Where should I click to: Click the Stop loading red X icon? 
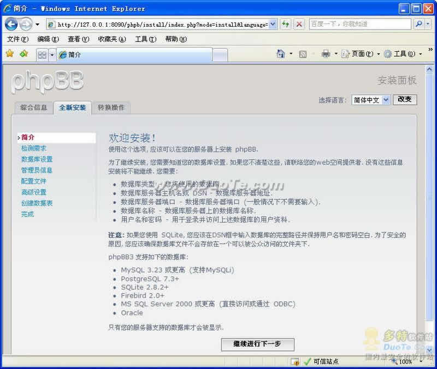click(x=299, y=24)
